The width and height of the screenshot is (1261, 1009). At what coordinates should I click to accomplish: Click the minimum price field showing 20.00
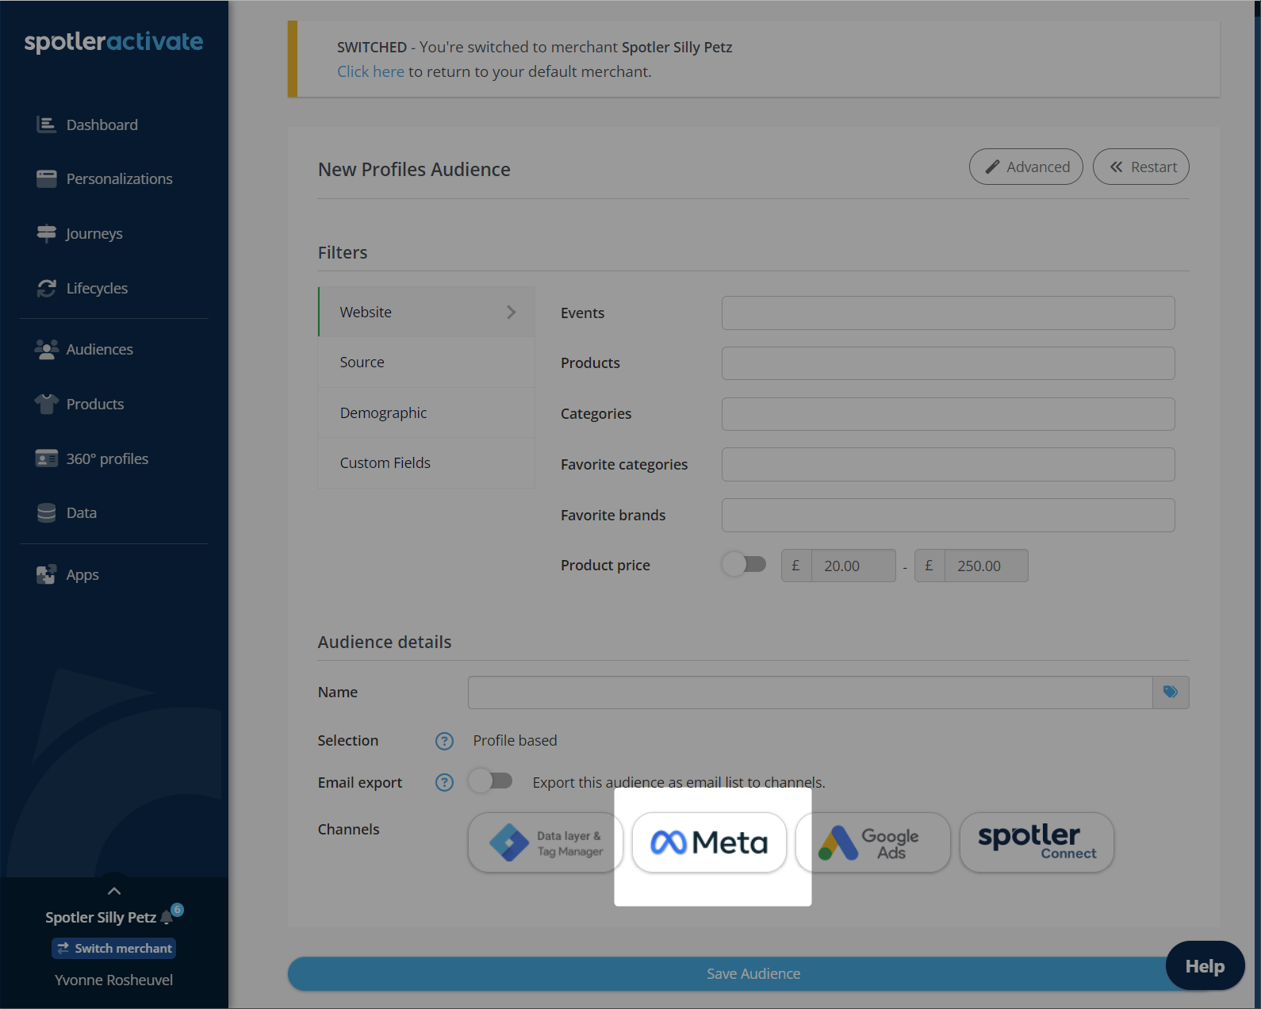tap(853, 566)
